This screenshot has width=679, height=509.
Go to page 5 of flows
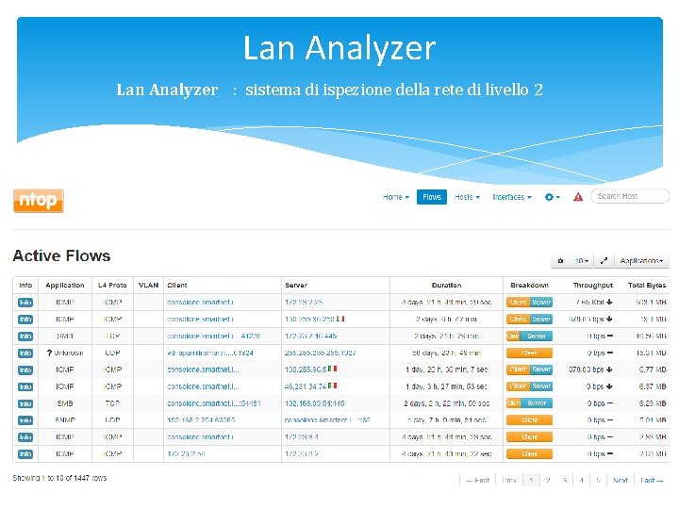pyautogui.click(x=598, y=480)
